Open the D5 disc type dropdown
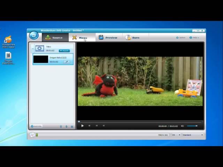Viewport: 223px width, 167px height. pos(176,135)
